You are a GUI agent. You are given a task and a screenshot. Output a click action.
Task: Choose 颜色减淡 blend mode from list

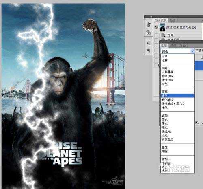click(167, 100)
